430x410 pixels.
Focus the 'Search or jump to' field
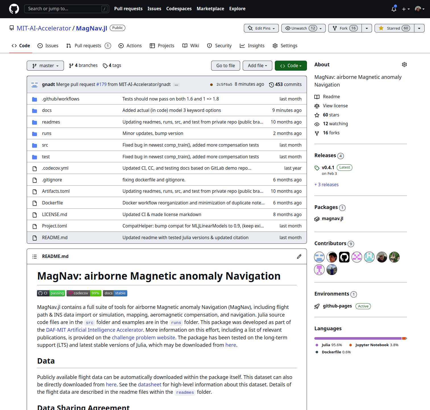click(64, 9)
